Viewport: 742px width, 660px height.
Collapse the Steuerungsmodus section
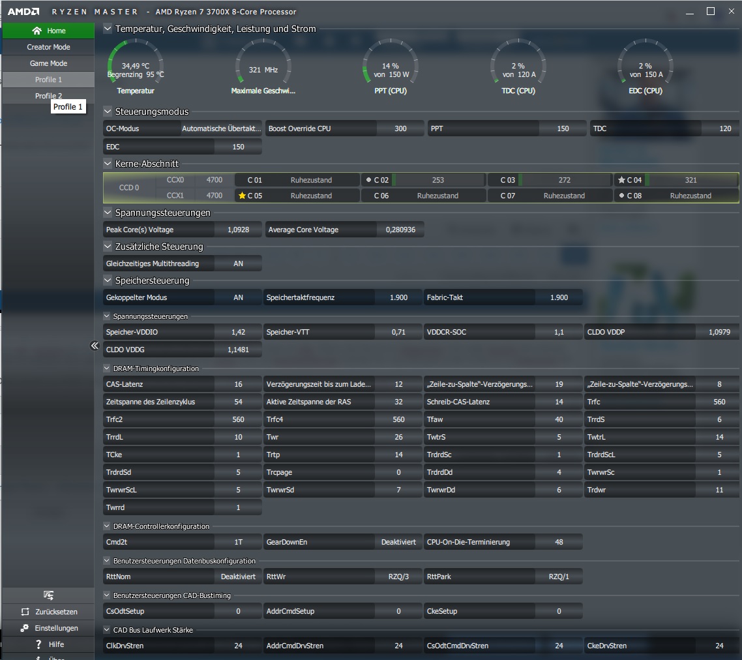pyautogui.click(x=108, y=112)
